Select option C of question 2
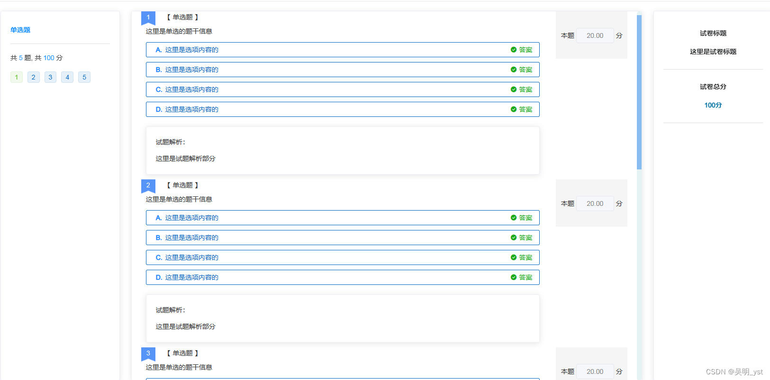 click(x=343, y=257)
